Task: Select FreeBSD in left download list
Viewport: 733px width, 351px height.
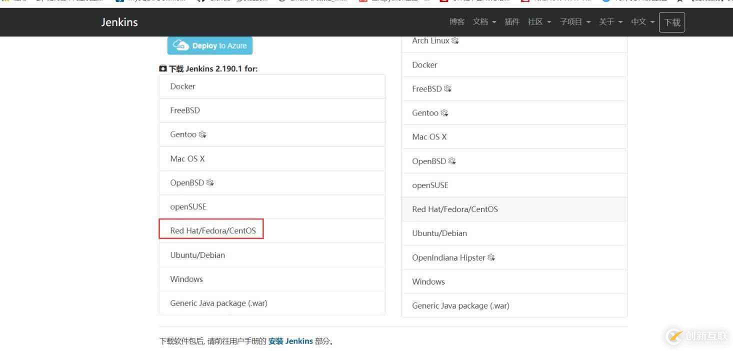Action: [272, 110]
